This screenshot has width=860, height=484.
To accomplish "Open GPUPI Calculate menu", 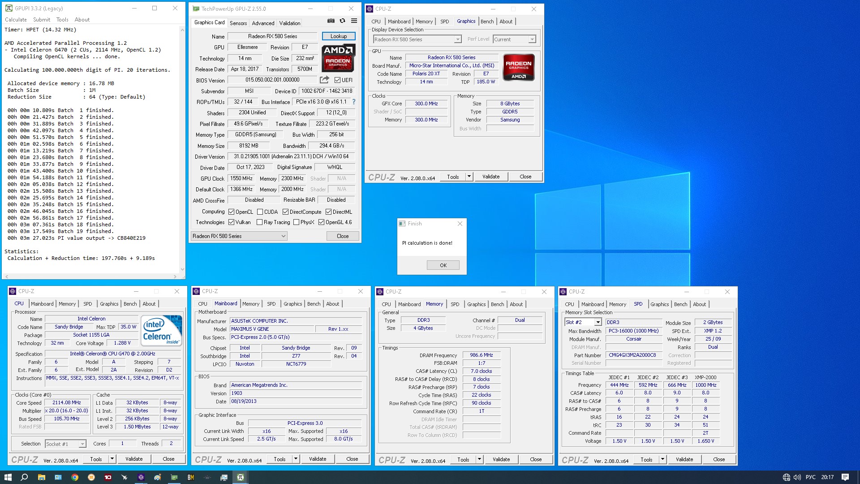I will coord(16,20).
